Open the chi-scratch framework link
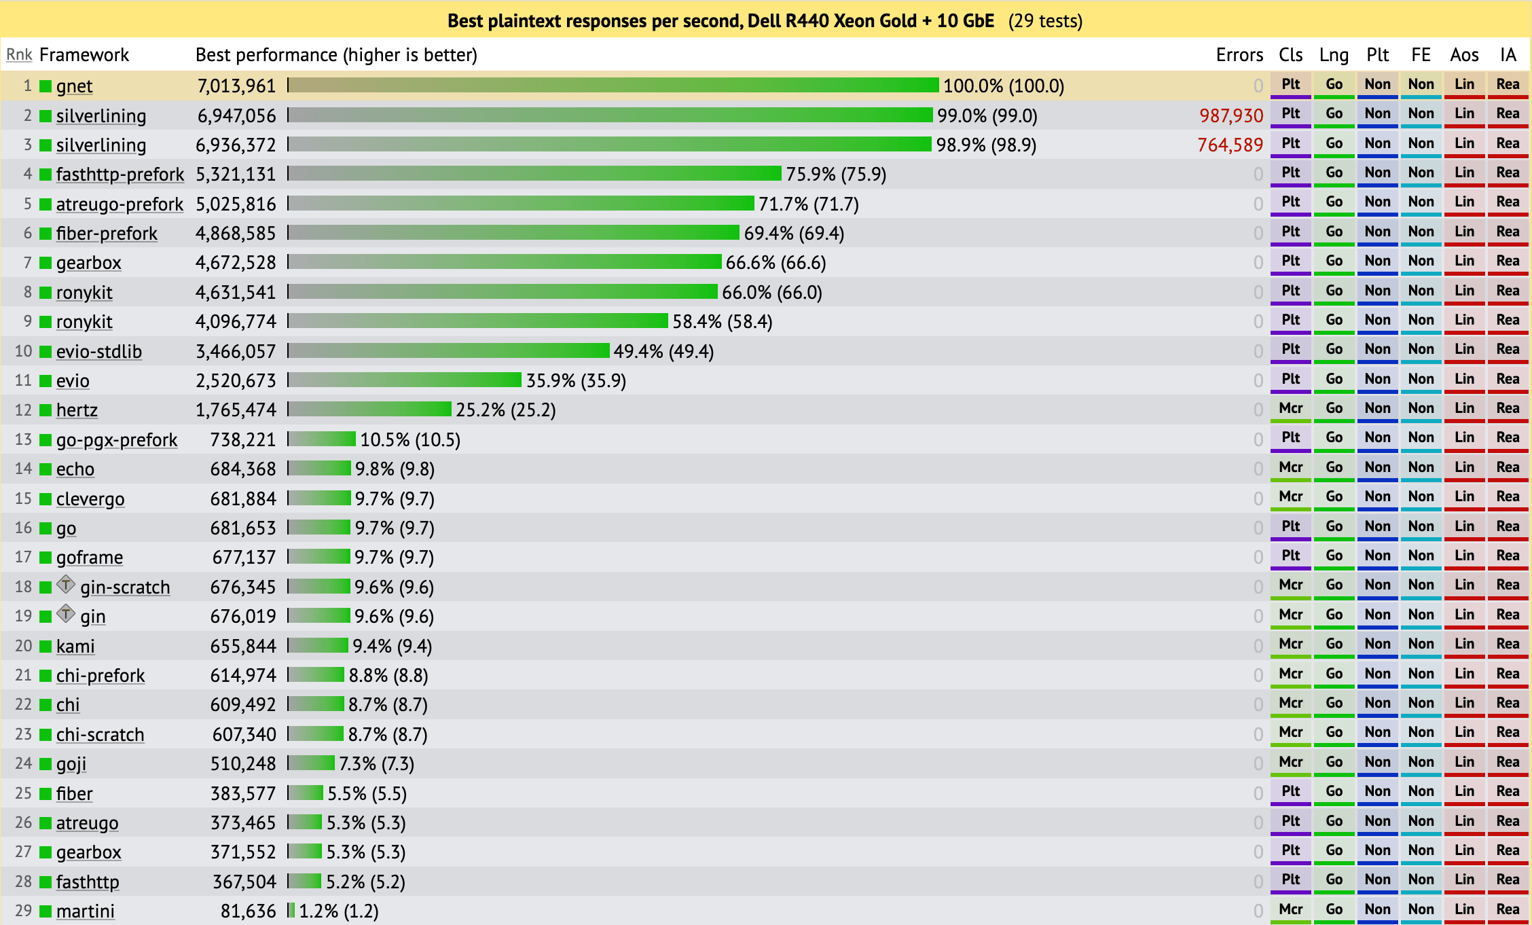Image resolution: width=1532 pixels, height=925 pixels. click(x=100, y=735)
